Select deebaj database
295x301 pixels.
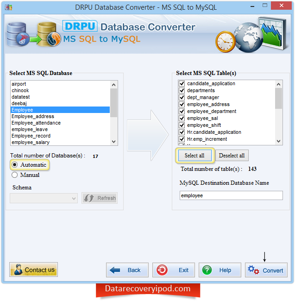[x=60, y=103]
